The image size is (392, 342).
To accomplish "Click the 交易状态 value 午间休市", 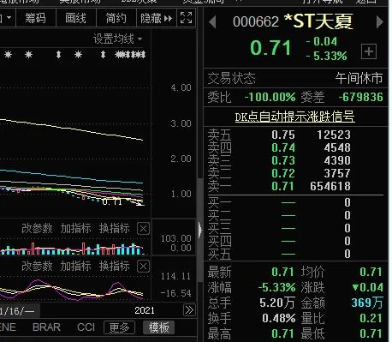I will click(359, 78).
